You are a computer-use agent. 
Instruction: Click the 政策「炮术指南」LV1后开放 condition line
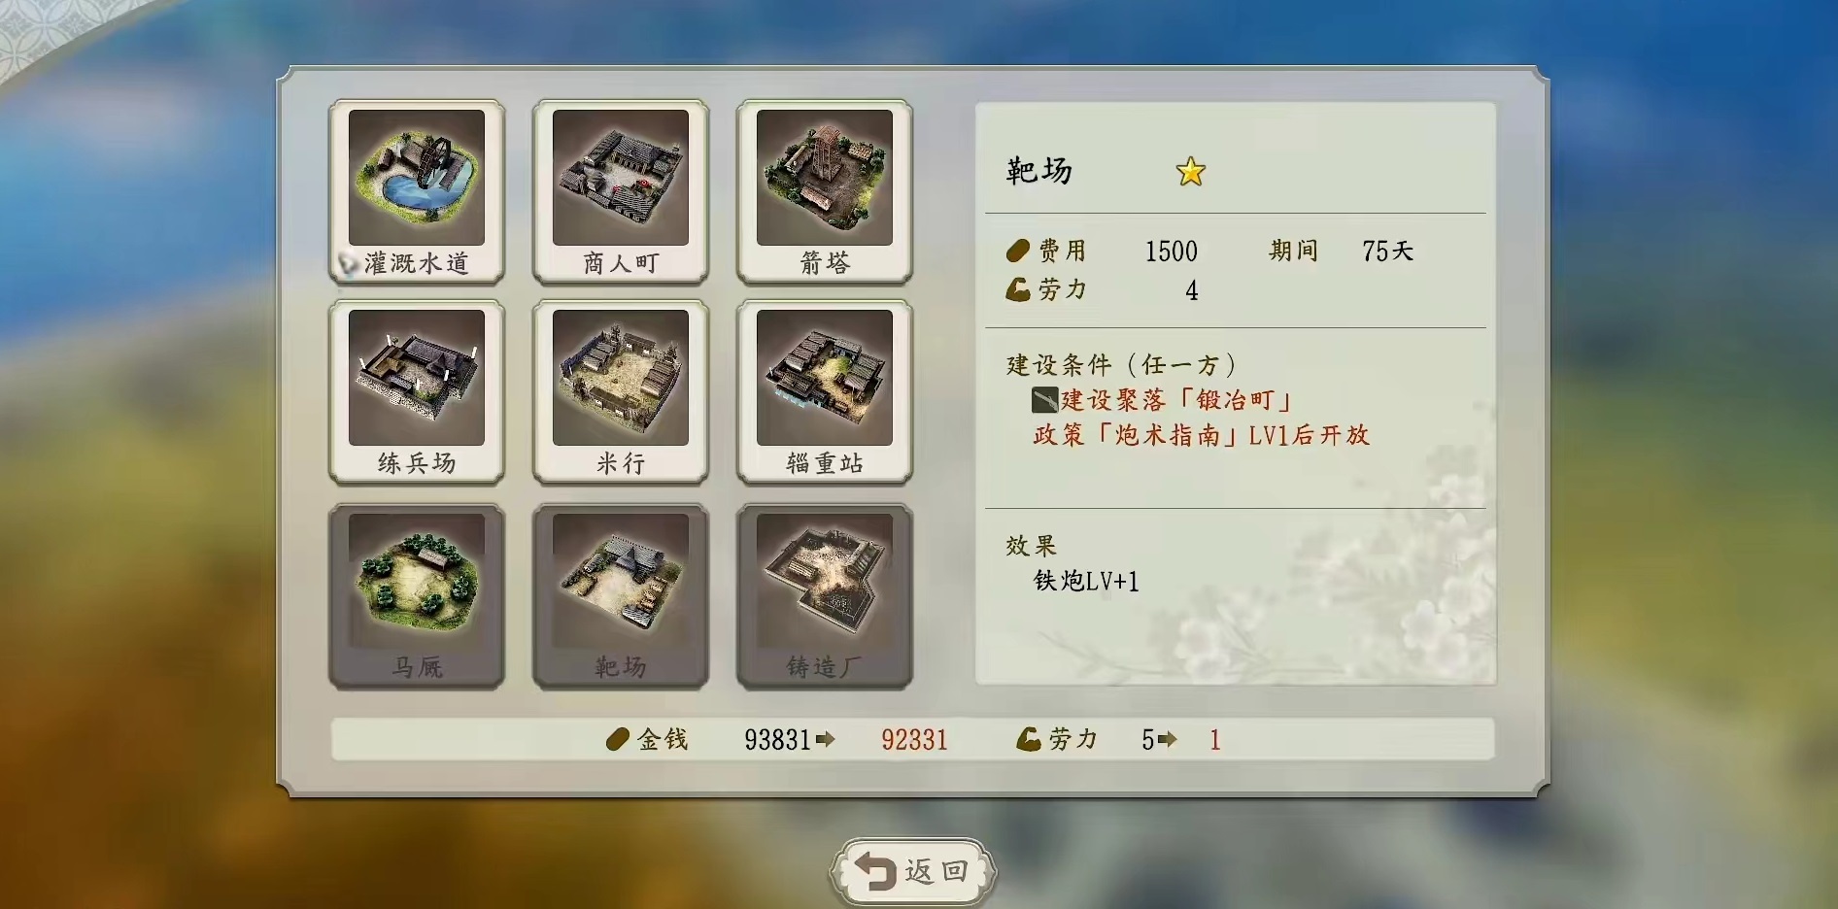[x=1202, y=435]
